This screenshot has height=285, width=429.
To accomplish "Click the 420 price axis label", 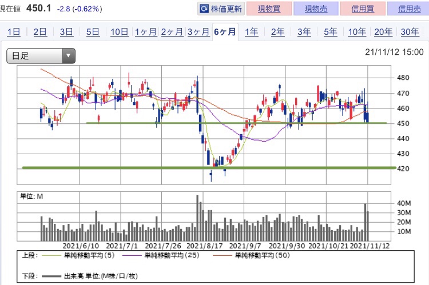I will tap(403, 168).
